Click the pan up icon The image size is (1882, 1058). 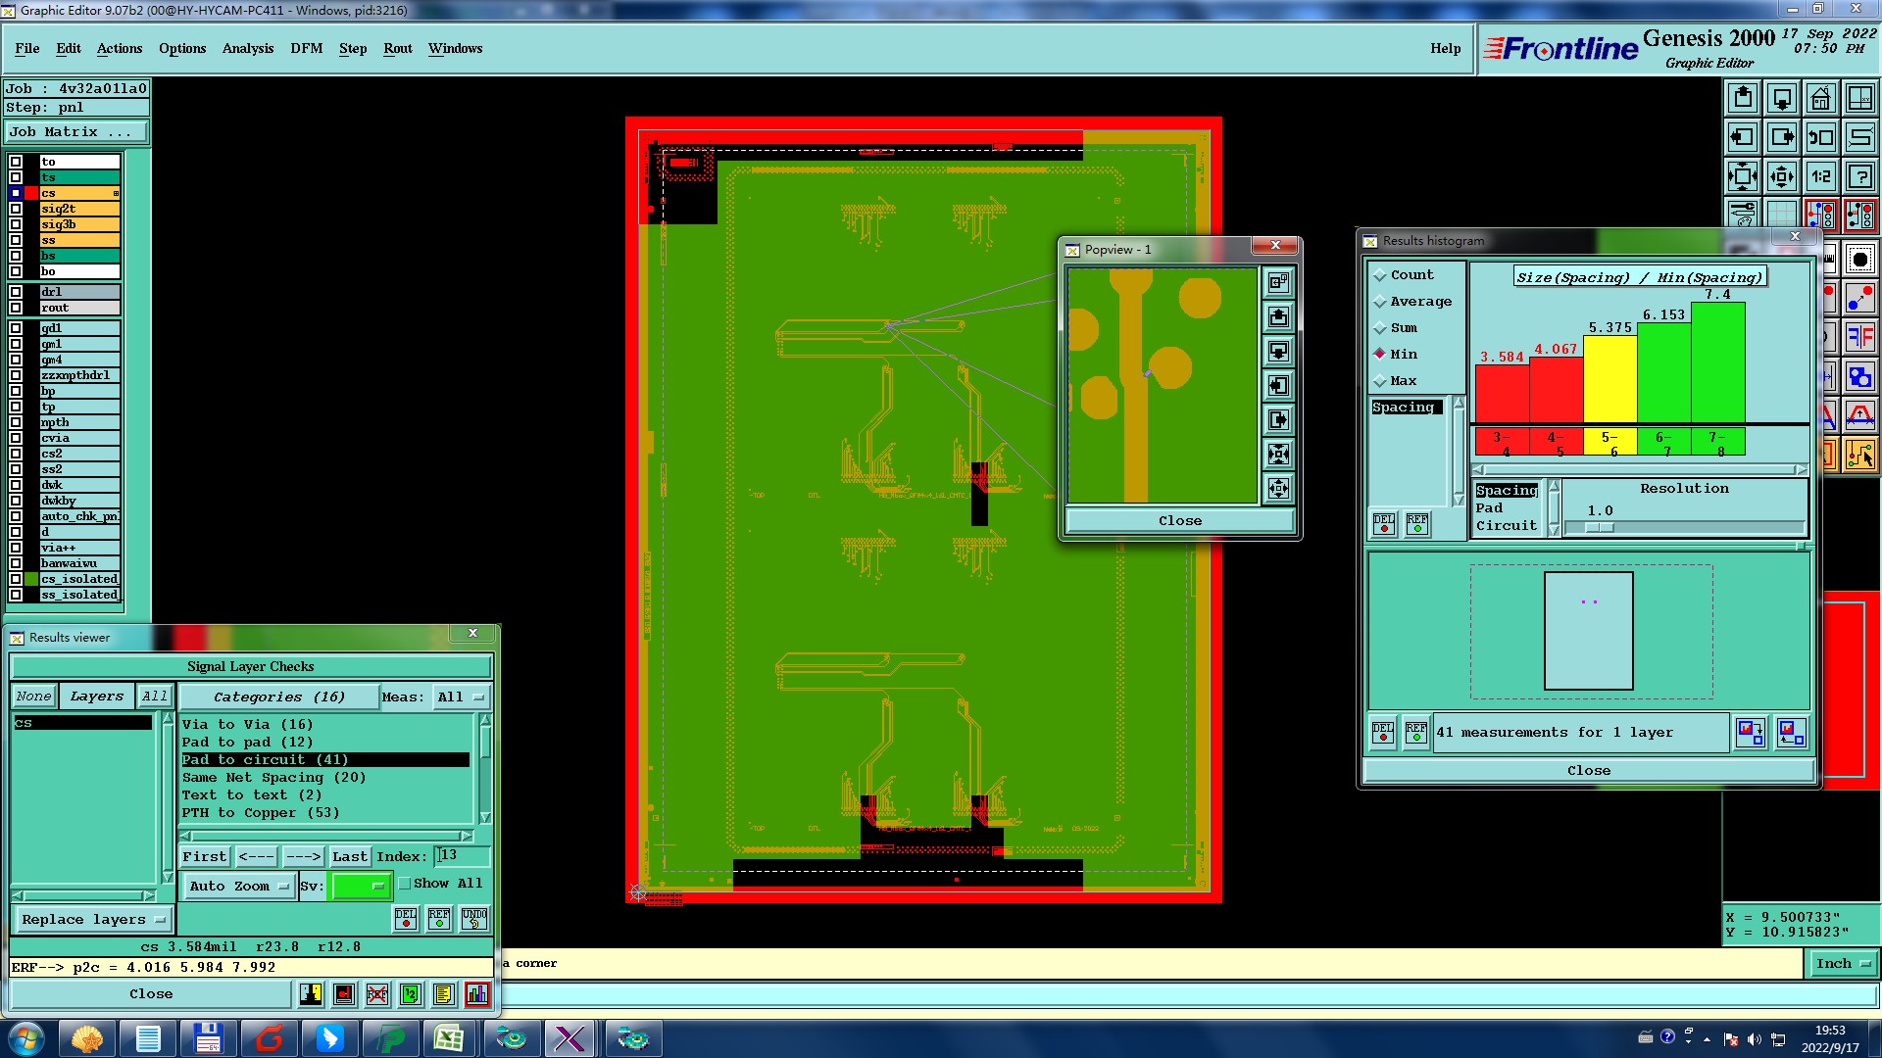tap(1743, 98)
